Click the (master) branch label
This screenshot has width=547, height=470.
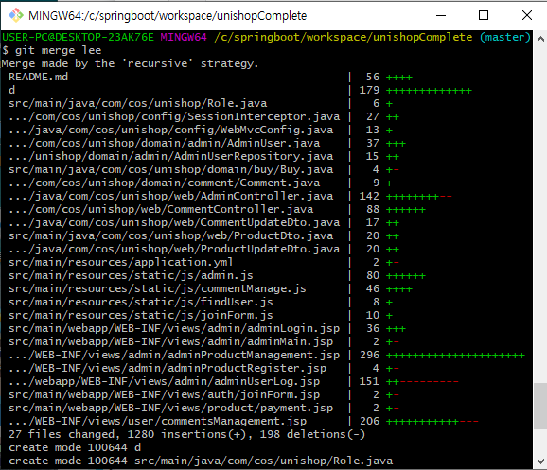coord(505,37)
